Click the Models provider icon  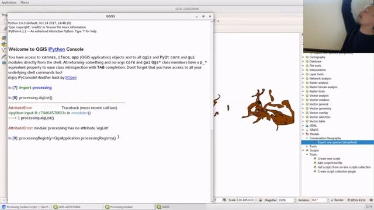(x=307, y=134)
